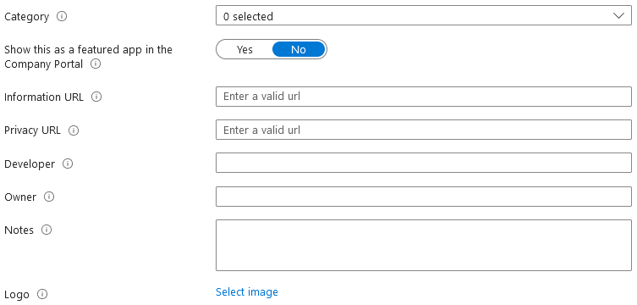Click the Owner info icon
The image size is (637, 305).
point(49,197)
